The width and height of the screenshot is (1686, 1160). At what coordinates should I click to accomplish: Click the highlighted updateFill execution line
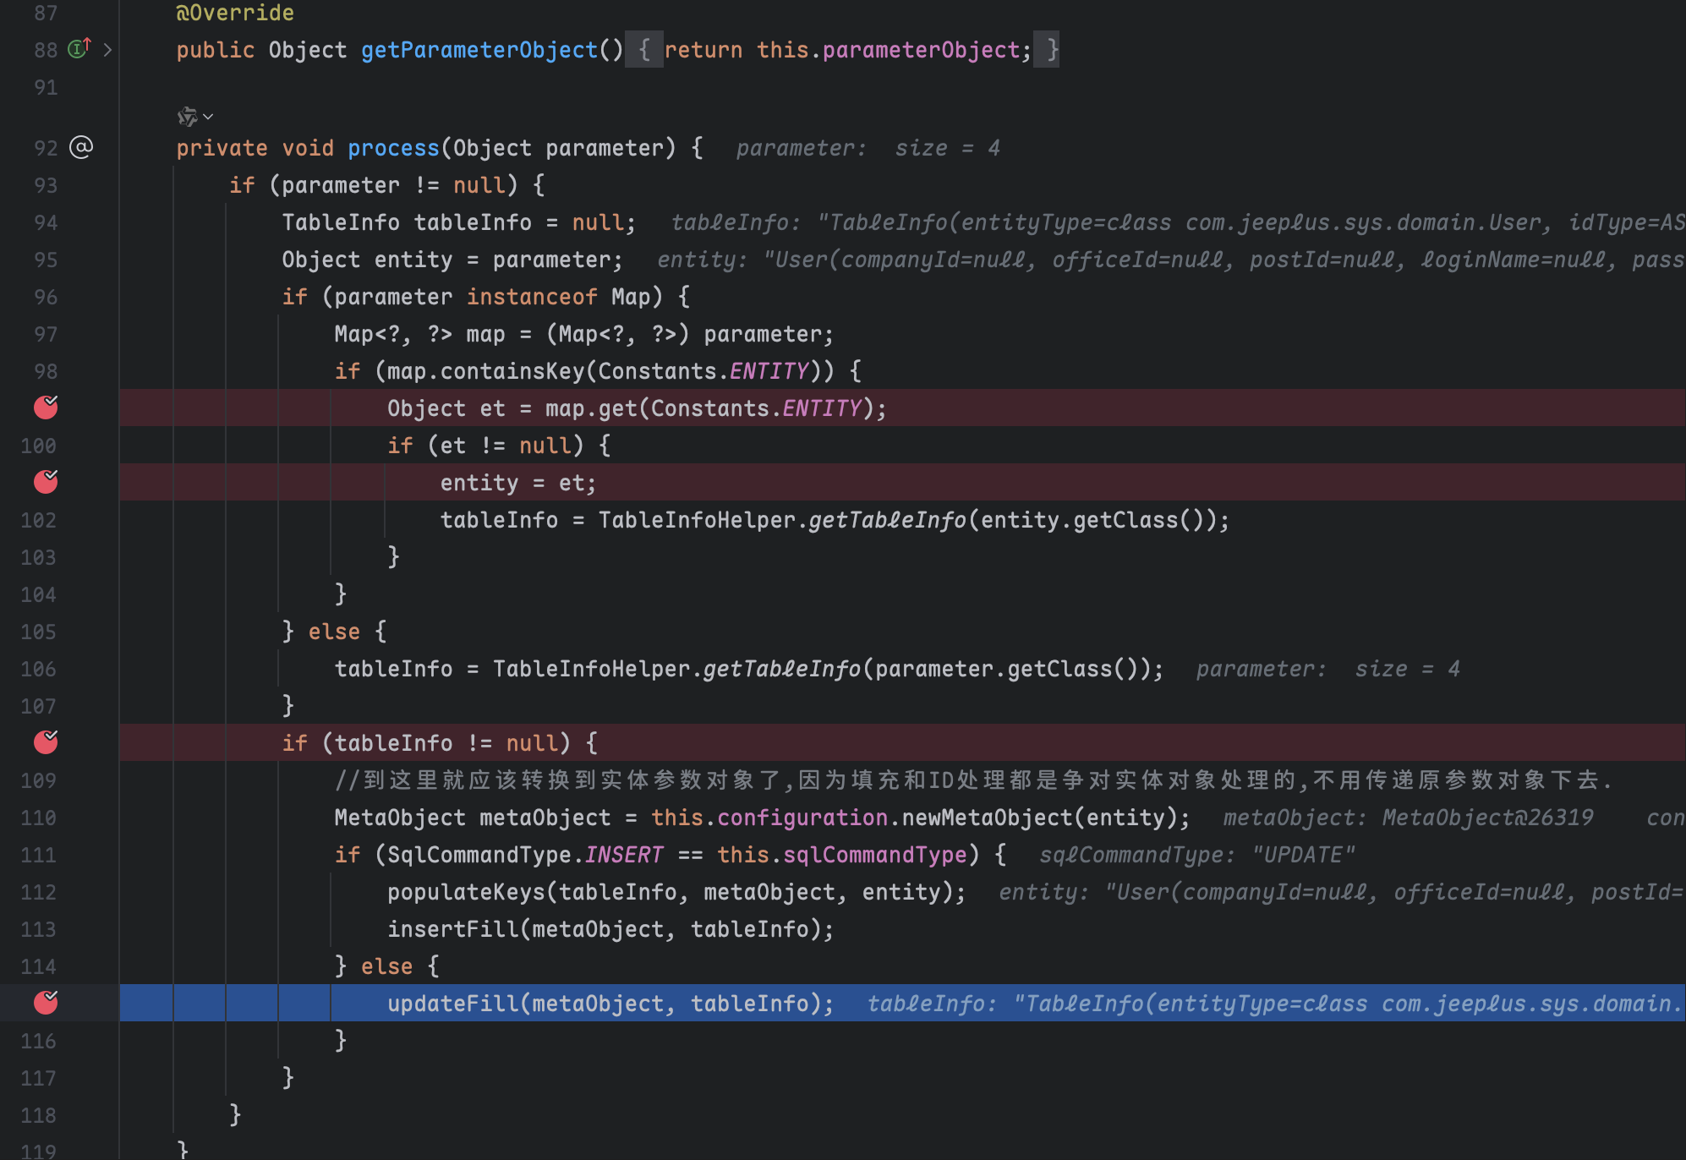point(609,1004)
